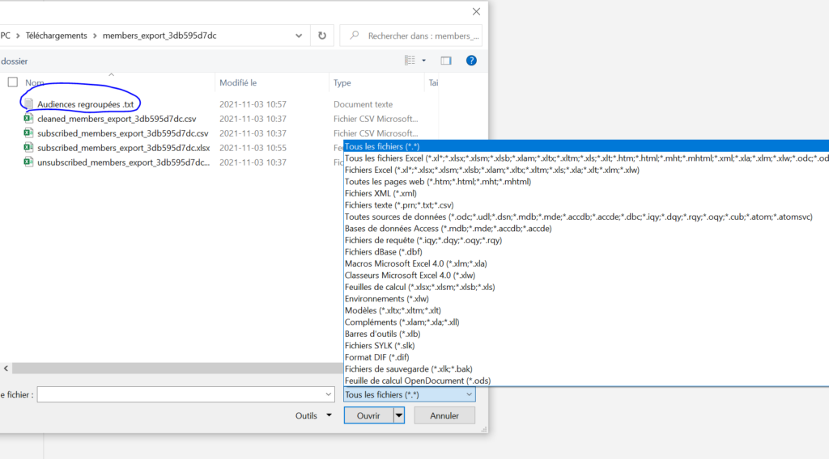Select the Audiences regroupées .txt file icon

click(x=28, y=104)
